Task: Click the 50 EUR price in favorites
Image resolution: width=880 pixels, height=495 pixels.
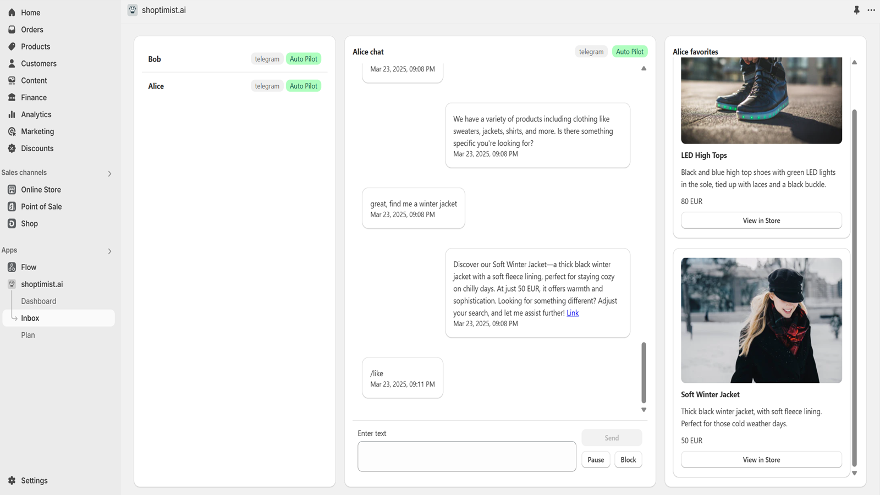Action: (x=691, y=441)
